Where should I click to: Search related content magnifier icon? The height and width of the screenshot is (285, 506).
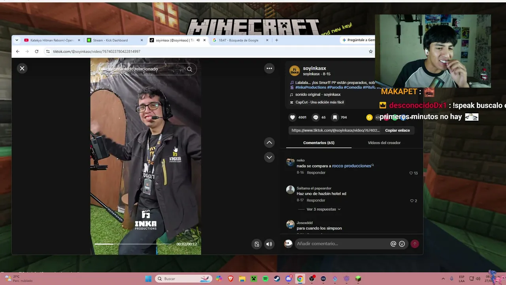click(x=190, y=69)
